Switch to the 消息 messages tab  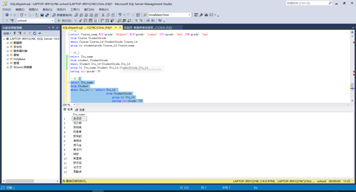[x=80, y=109]
